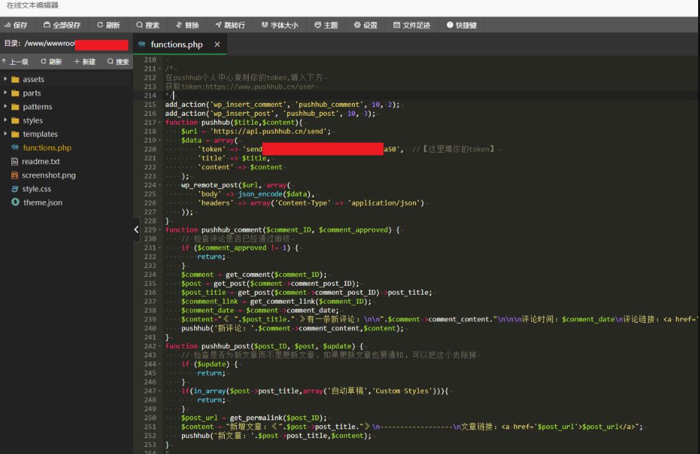This screenshot has width=700, height=454.
Task: Fold pushhub_post function at line 242
Action: pos(160,346)
